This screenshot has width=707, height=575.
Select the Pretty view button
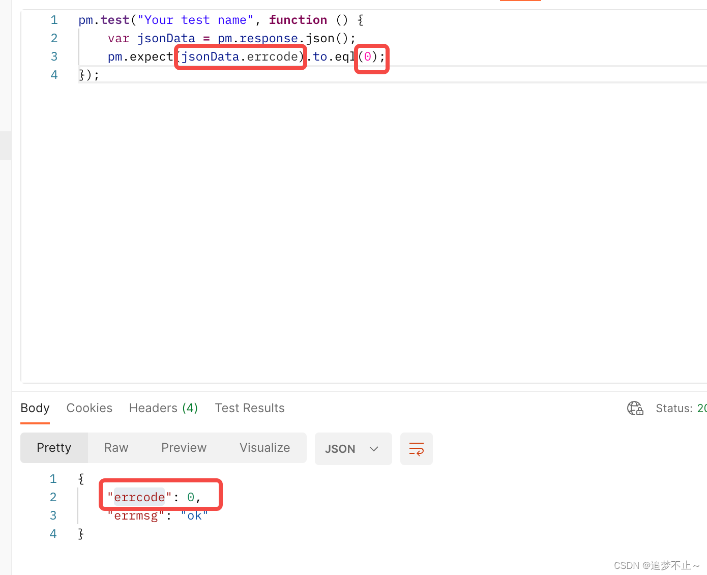point(54,448)
